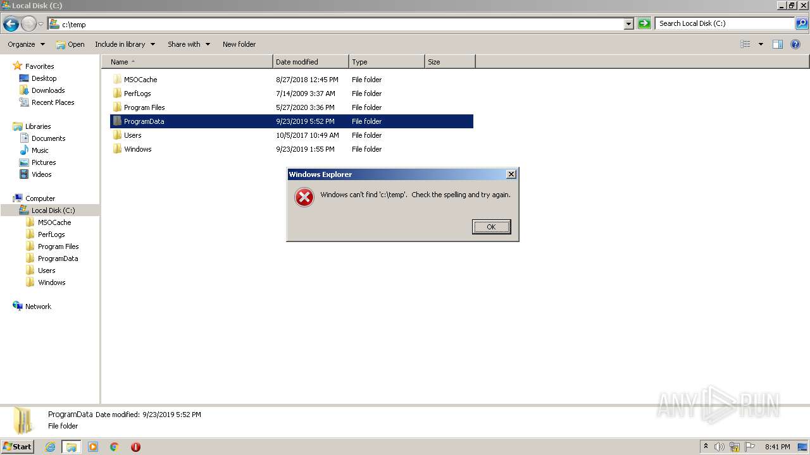Select Libraries in the navigation pane
Screen dimensions: 810x455
click(x=38, y=126)
